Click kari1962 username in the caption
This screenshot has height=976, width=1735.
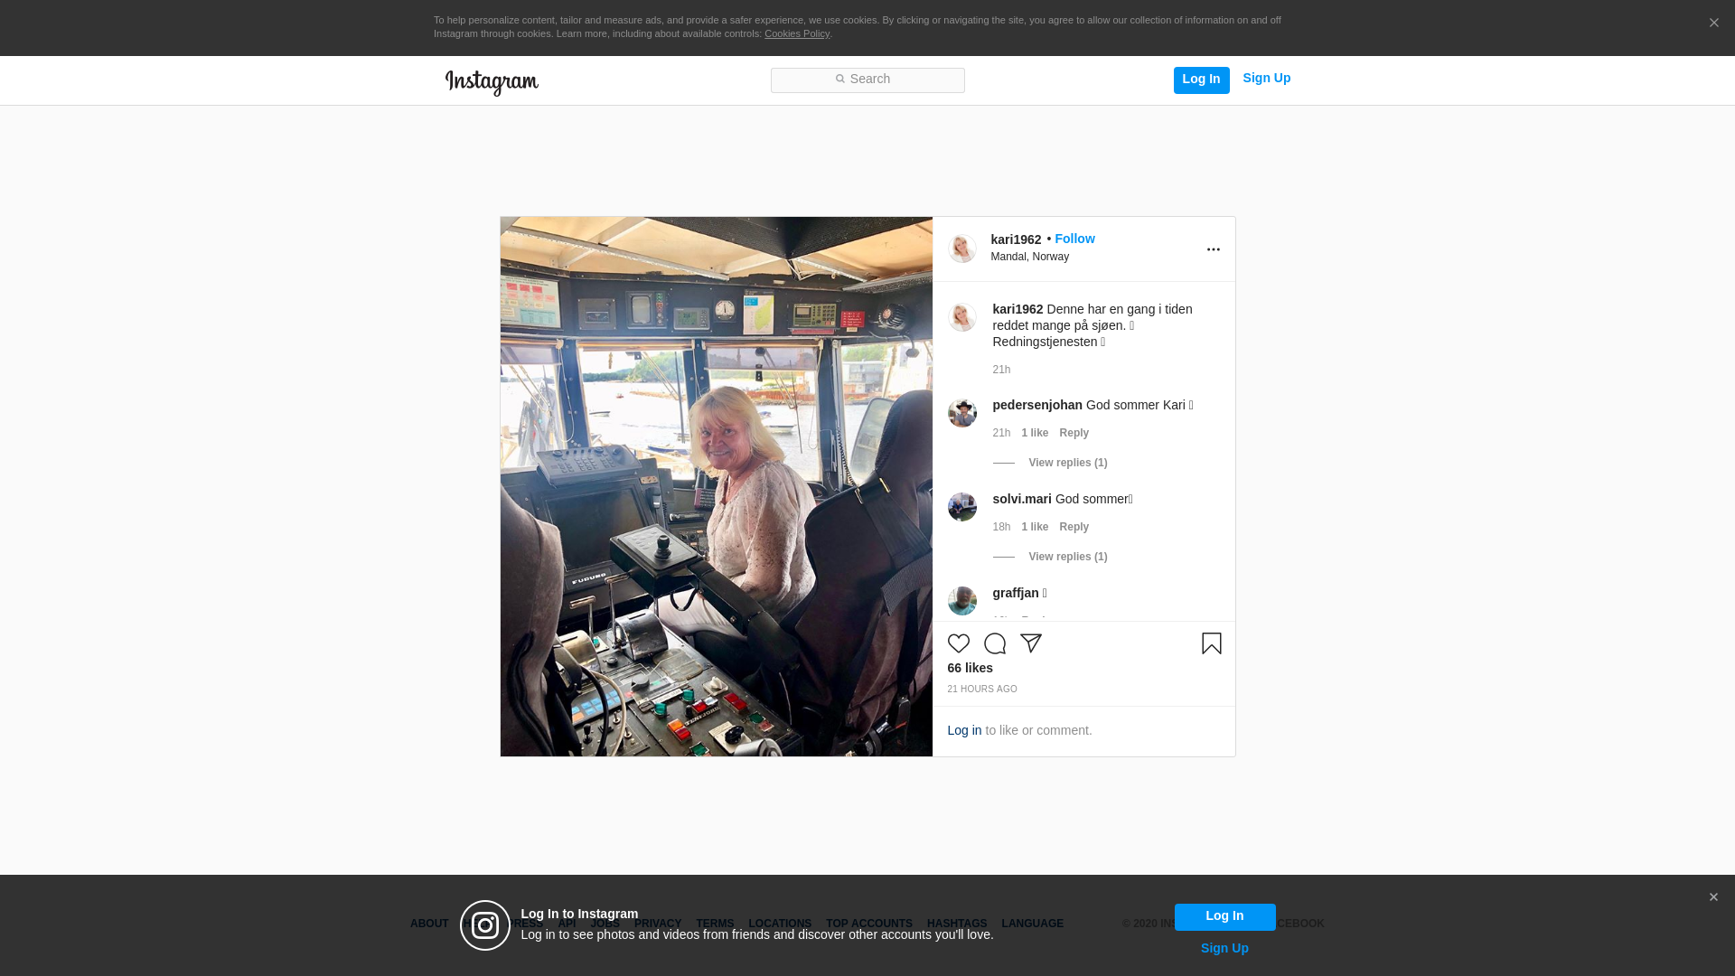(1018, 309)
